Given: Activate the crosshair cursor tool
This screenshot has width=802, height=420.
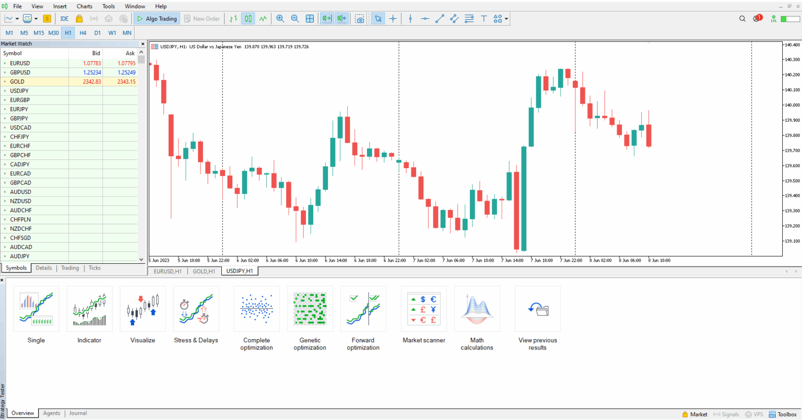Looking at the screenshot, I should click(393, 18).
